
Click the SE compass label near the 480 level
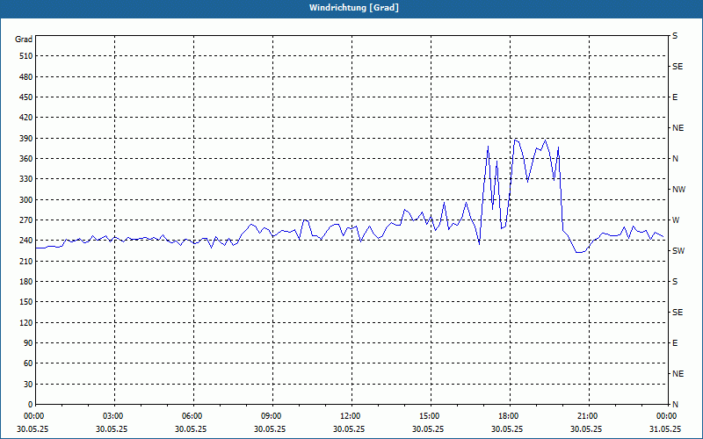tap(678, 67)
